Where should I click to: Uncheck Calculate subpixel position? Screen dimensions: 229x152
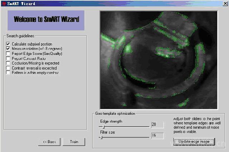[x=8, y=44]
